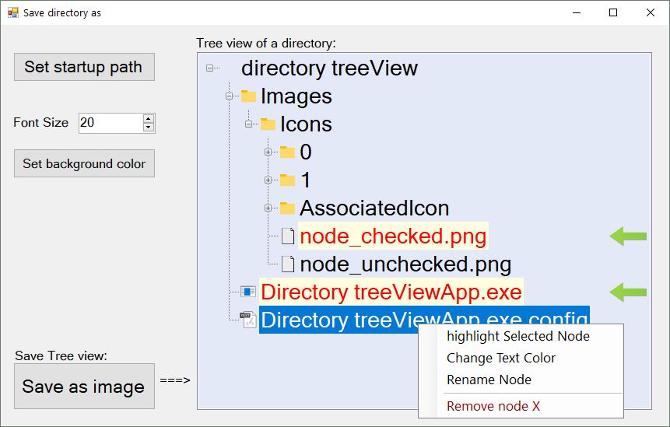Click the app icon in title bar
Image resolution: width=670 pixels, height=427 pixels.
point(12,12)
